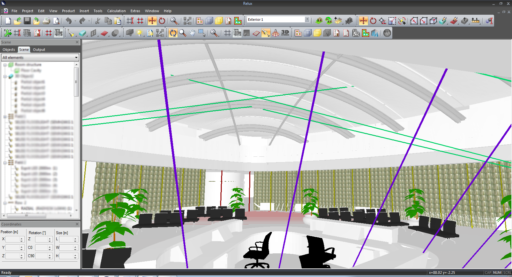Open the 'Exterior 1' scene dropdown
Viewport: 512px width, 277px height.
point(307,20)
